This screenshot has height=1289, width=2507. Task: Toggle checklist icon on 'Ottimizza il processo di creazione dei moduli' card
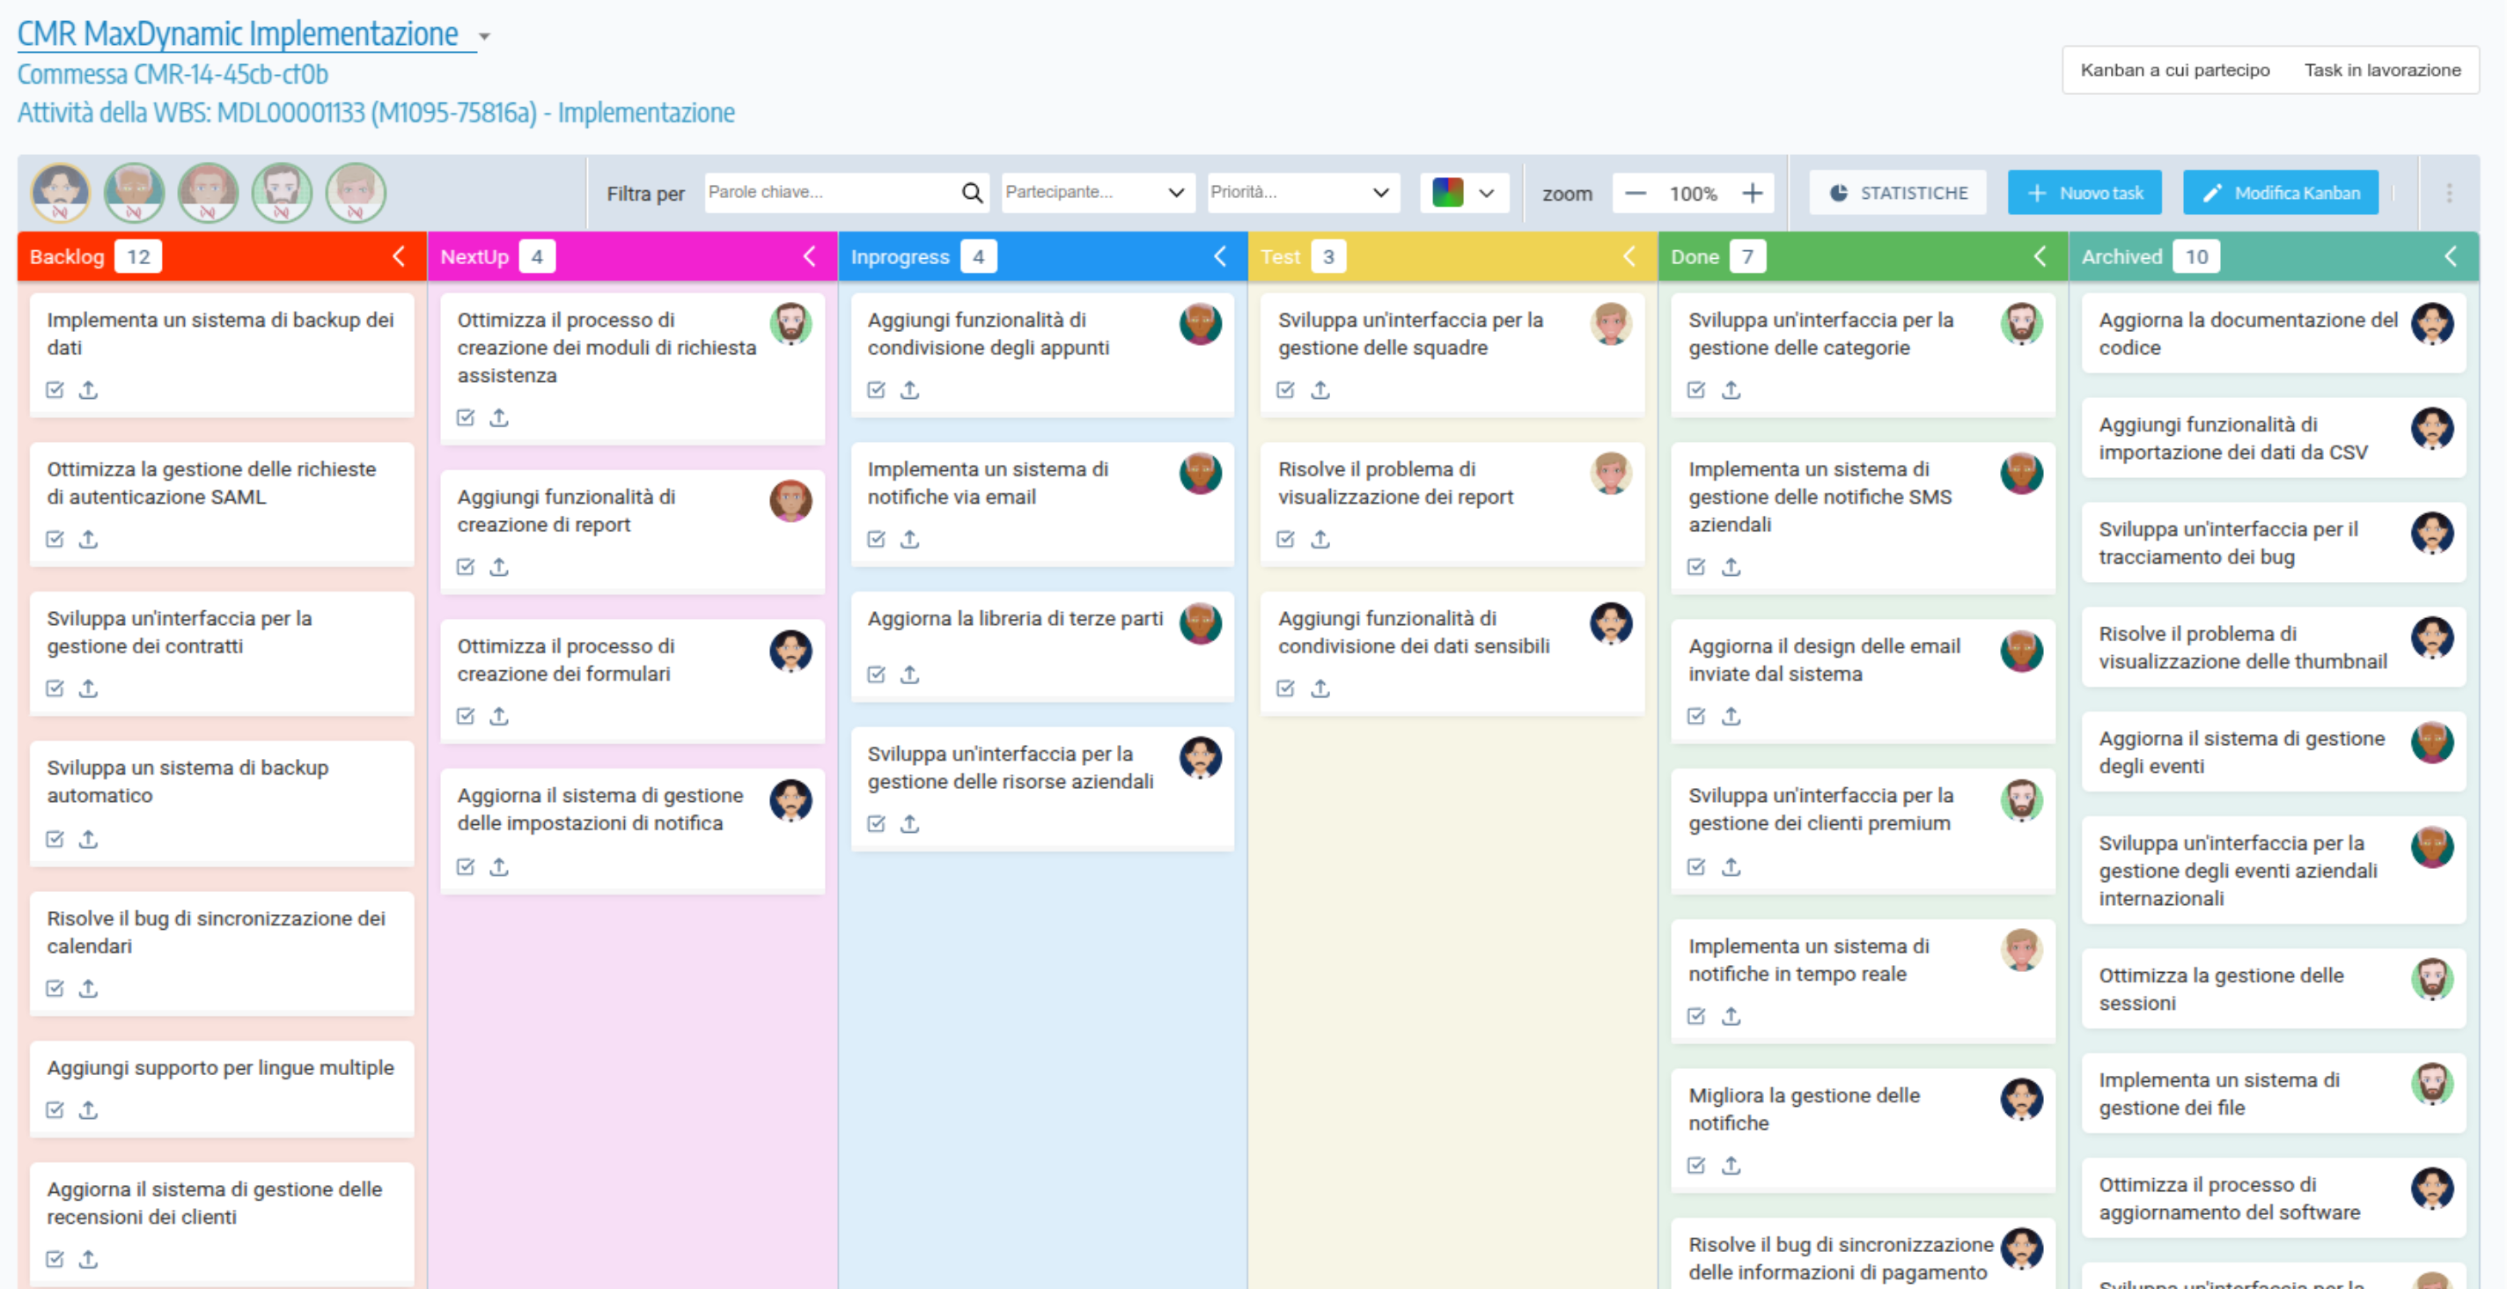465,417
